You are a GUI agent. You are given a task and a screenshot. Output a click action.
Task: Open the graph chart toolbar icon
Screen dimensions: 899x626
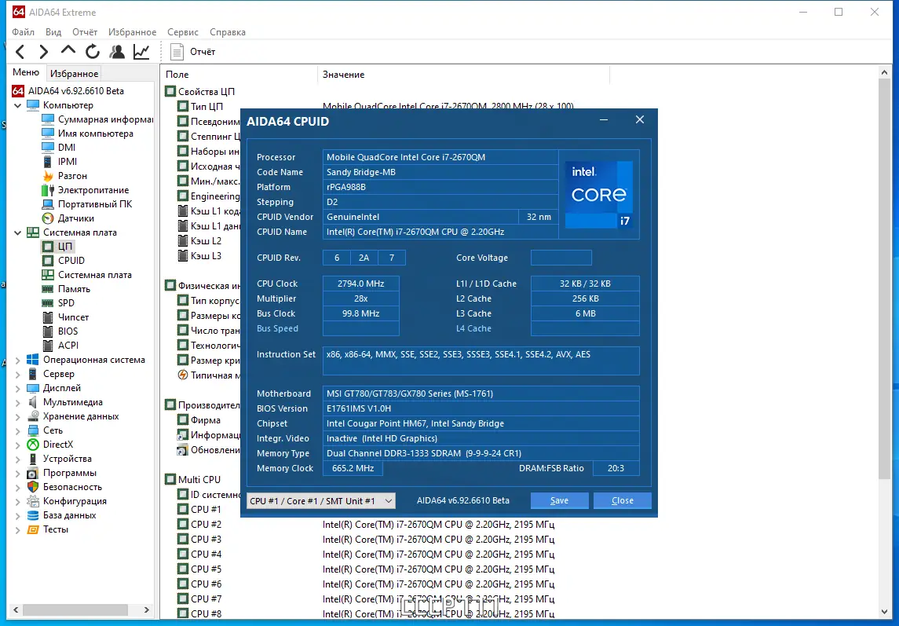pyautogui.click(x=141, y=52)
